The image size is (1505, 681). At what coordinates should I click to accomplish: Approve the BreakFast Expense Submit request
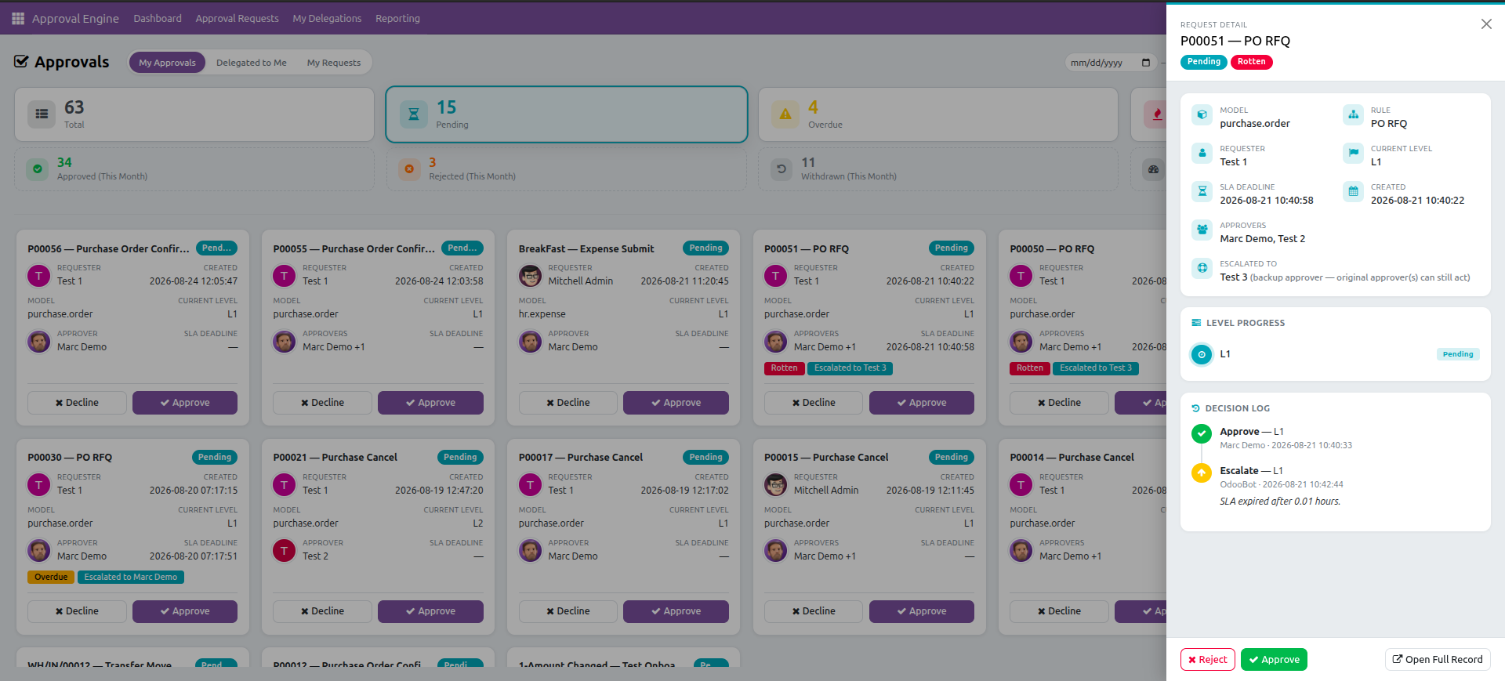(x=676, y=403)
